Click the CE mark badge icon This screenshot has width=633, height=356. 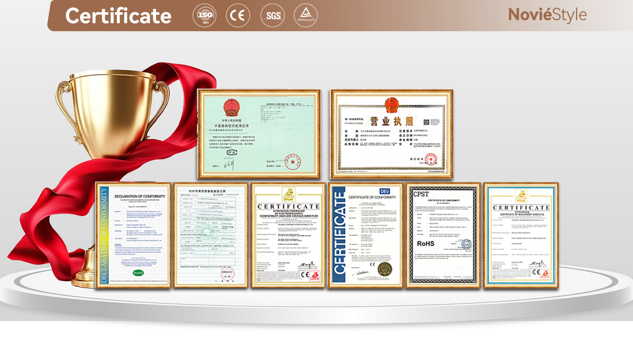click(238, 16)
